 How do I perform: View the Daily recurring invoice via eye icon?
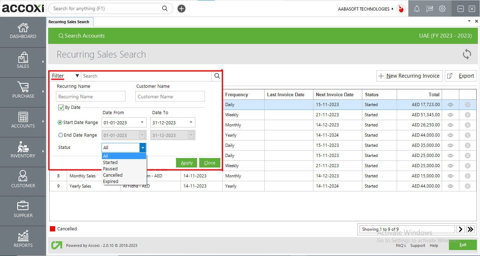click(x=450, y=104)
